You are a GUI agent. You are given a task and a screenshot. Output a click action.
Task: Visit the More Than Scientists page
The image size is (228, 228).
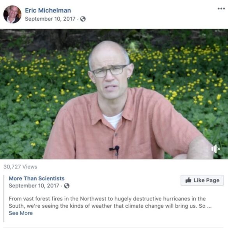point(37,179)
